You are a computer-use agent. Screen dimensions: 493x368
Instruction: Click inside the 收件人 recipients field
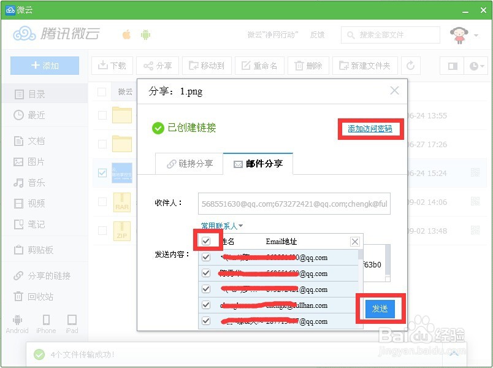click(294, 204)
